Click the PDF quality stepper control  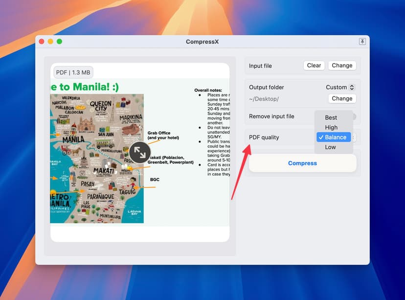pos(354,138)
